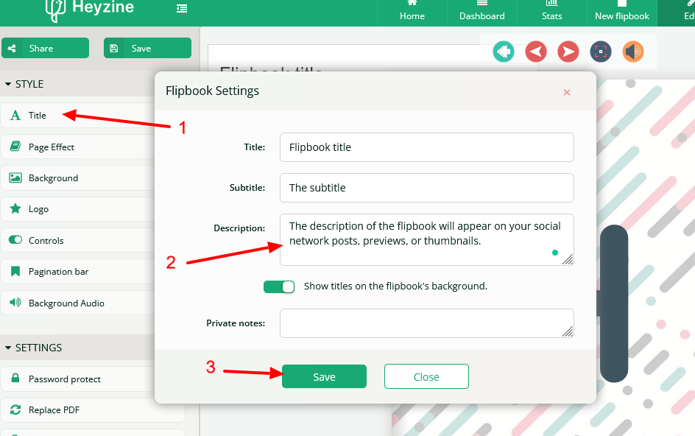Click the Private notes resize handle
Screen dimensions: 695x436
[x=568, y=331]
